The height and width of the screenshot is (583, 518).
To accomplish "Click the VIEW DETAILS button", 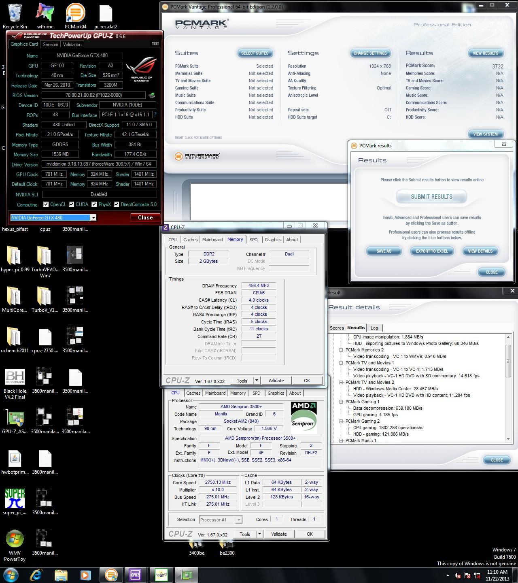I will tap(480, 251).
